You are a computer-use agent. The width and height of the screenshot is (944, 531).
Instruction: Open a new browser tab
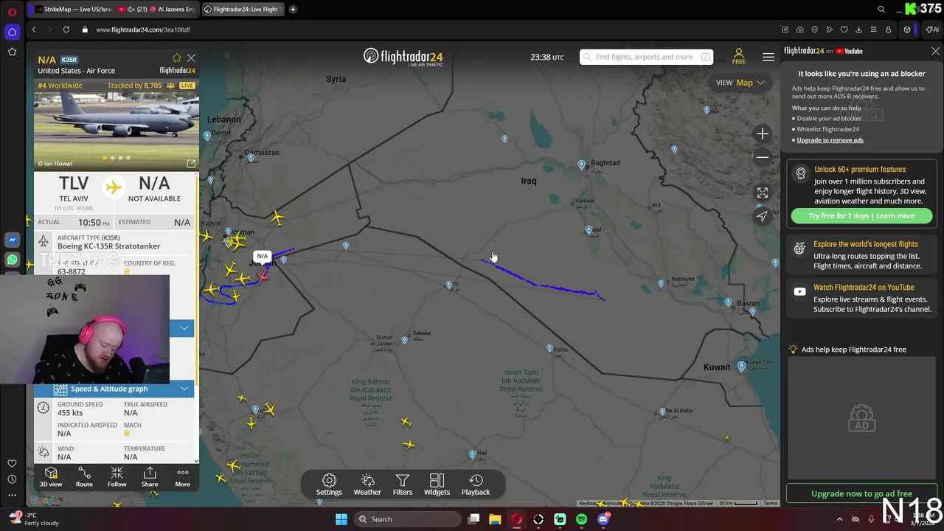[x=293, y=9]
